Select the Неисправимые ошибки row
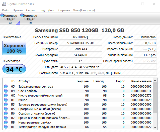The height and width of the screenshot is (132, 160). pos(78,123)
